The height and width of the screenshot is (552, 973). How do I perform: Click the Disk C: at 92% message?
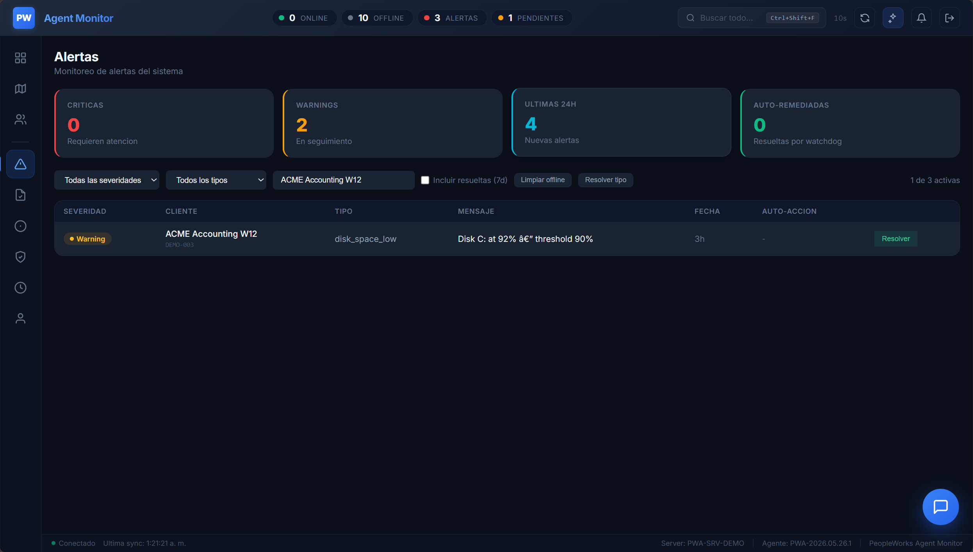pos(525,239)
